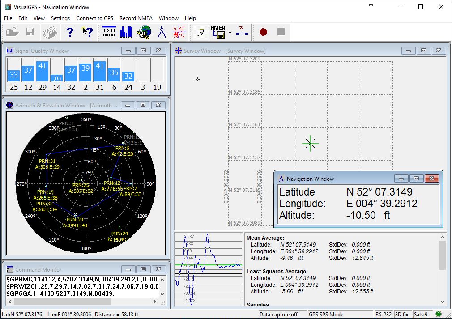Select the Disconnect NMEA toolbar icon

(241, 32)
